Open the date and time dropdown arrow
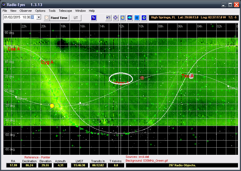Image resolution: width=241 pixels, height=171 pixels. (38, 17)
